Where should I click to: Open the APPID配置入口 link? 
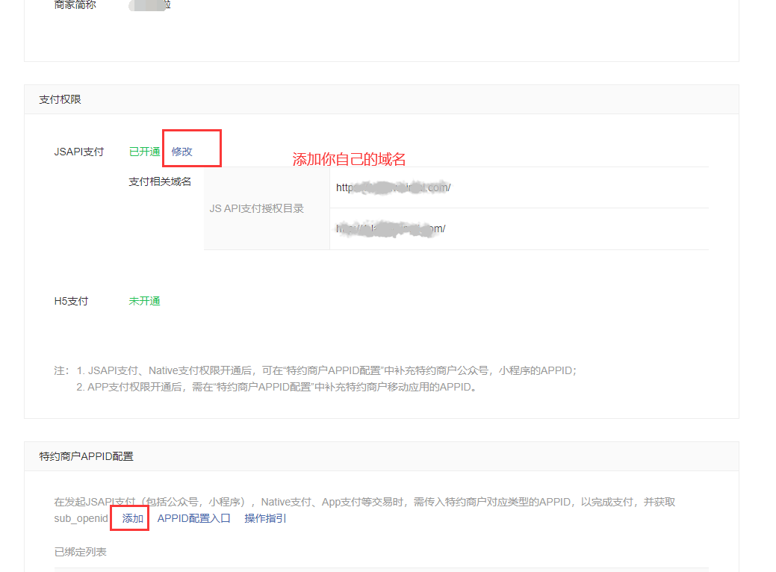[194, 518]
